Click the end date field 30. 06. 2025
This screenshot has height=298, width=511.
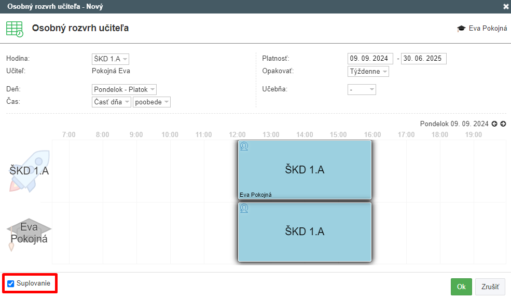click(x=424, y=59)
